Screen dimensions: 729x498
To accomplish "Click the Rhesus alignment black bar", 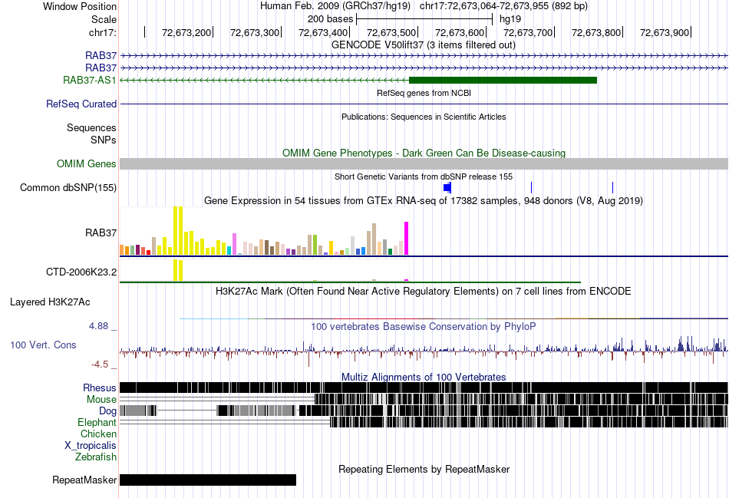I will [x=424, y=388].
